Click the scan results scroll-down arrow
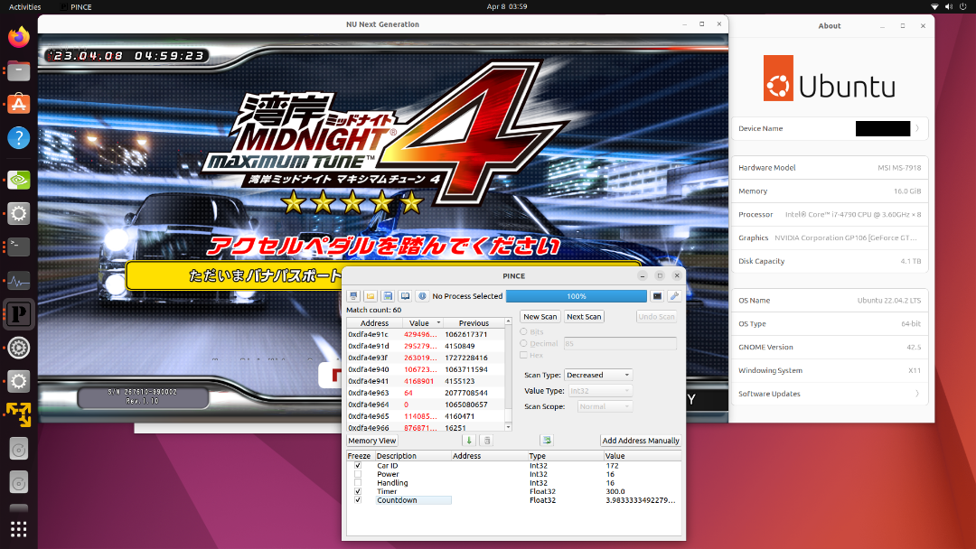Viewport: 976px width, 549px height. click(508, 427)
